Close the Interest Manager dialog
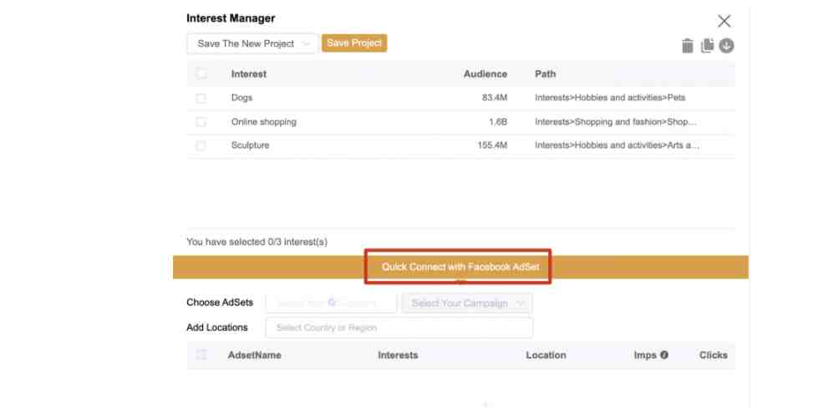 point(724,21)
